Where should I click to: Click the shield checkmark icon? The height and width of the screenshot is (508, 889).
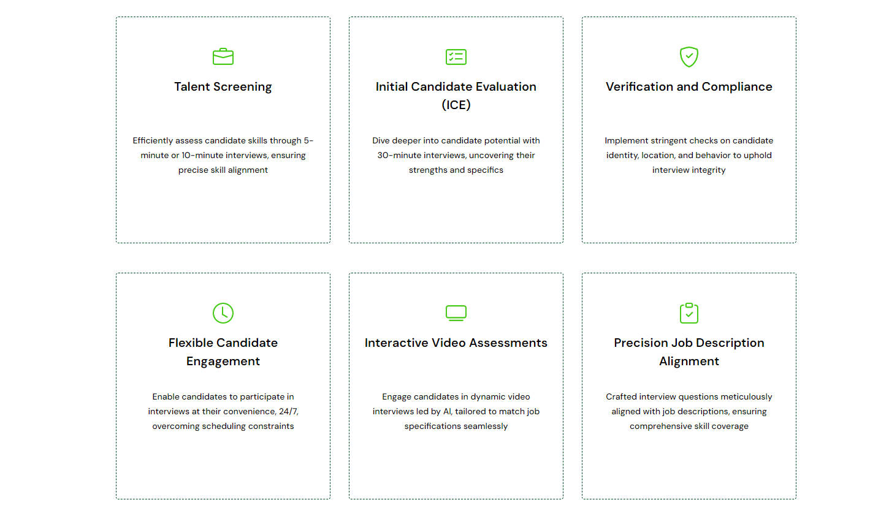[x=689, y=57]
